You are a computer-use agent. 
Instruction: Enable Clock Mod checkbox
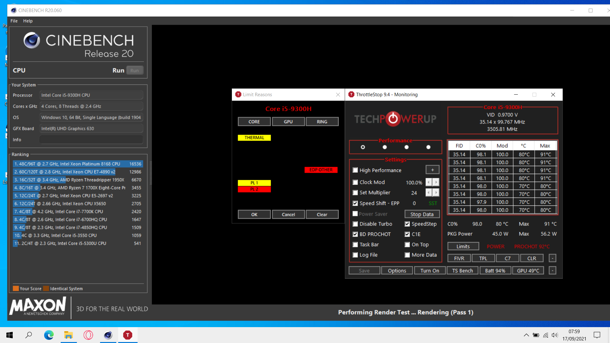click(x=355, y=182)
